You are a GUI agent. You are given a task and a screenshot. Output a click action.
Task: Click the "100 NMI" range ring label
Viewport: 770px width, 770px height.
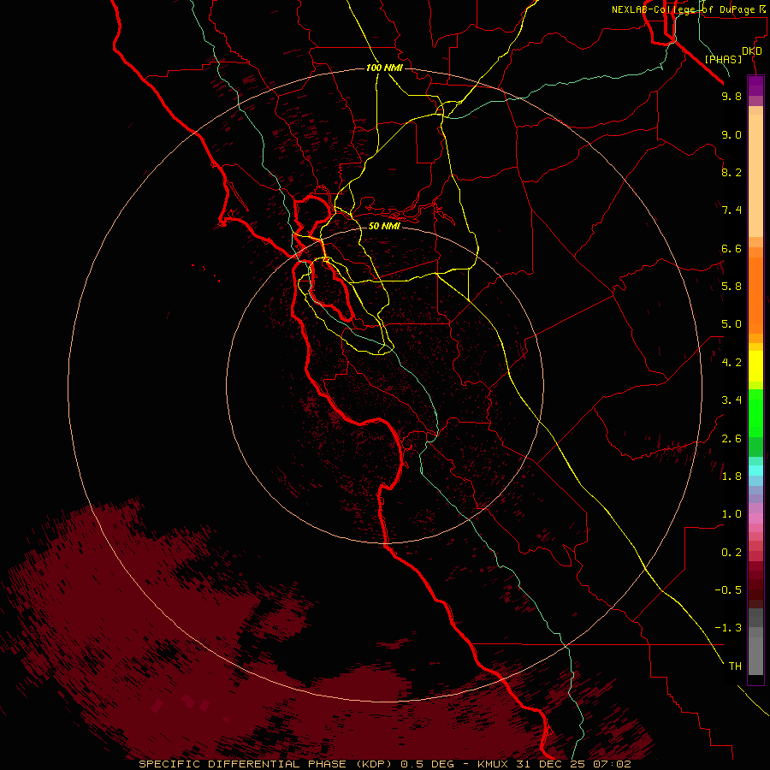point(384,68)
